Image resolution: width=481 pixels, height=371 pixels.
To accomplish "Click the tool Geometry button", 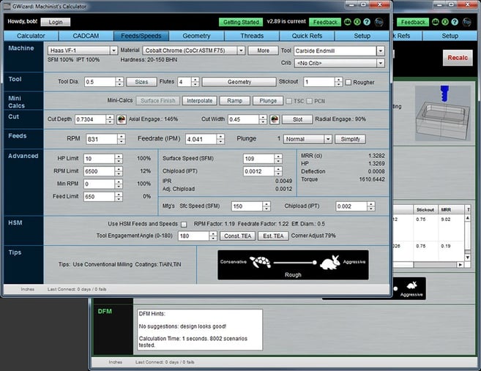I will coord(239,82).
